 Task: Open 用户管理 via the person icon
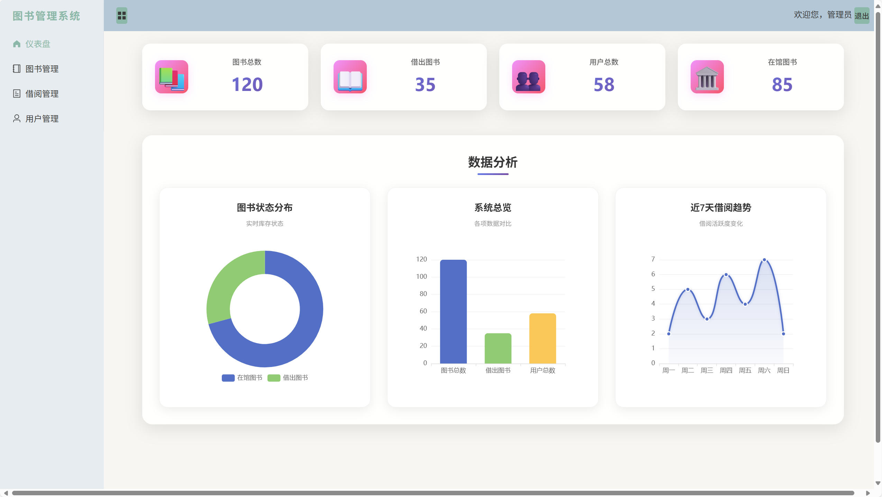(x=16, y=118)
